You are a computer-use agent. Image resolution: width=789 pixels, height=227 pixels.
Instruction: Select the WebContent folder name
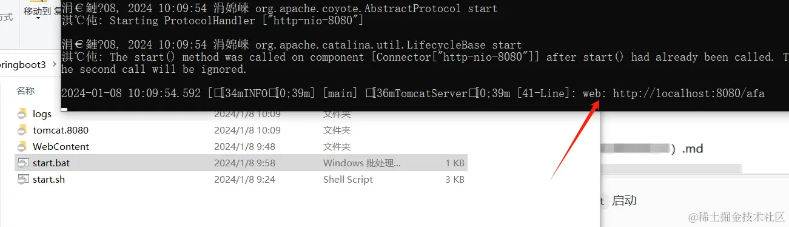[x=61, y=146]
